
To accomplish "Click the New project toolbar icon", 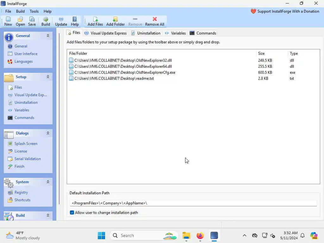I will [x=8, y=22].
